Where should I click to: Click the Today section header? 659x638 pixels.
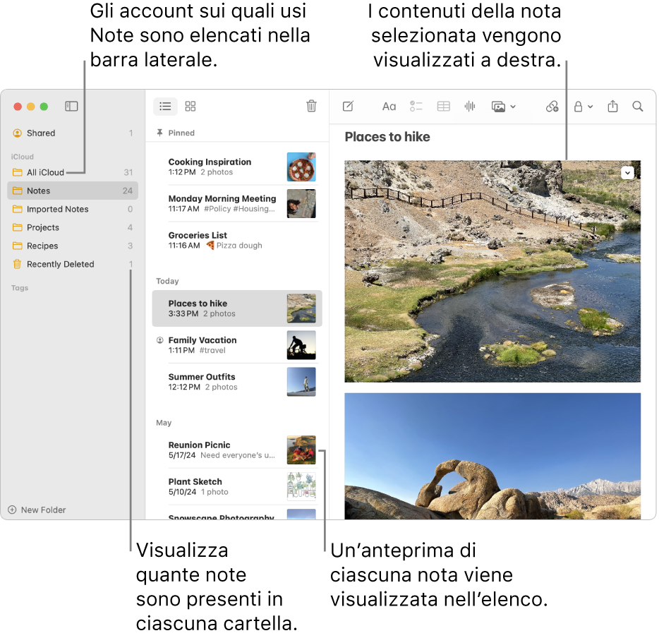coord(167,281)
